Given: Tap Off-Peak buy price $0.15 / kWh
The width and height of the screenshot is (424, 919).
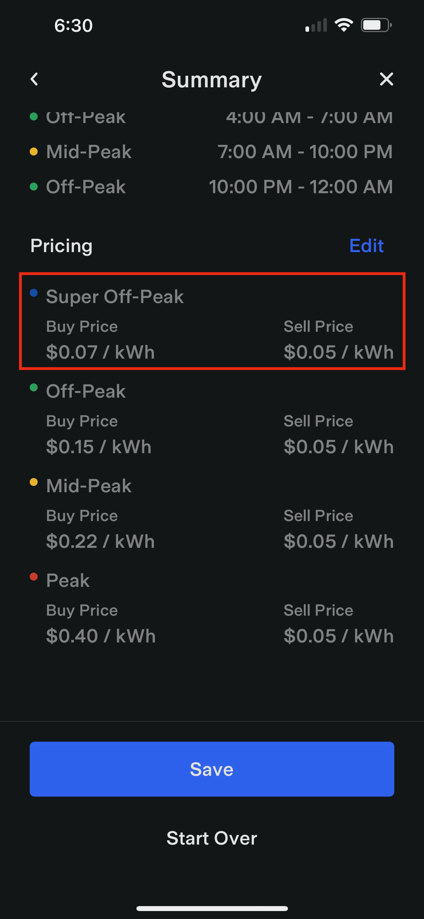Looking at the screenshot, I should pyautogui.click(x=99, y=447).
